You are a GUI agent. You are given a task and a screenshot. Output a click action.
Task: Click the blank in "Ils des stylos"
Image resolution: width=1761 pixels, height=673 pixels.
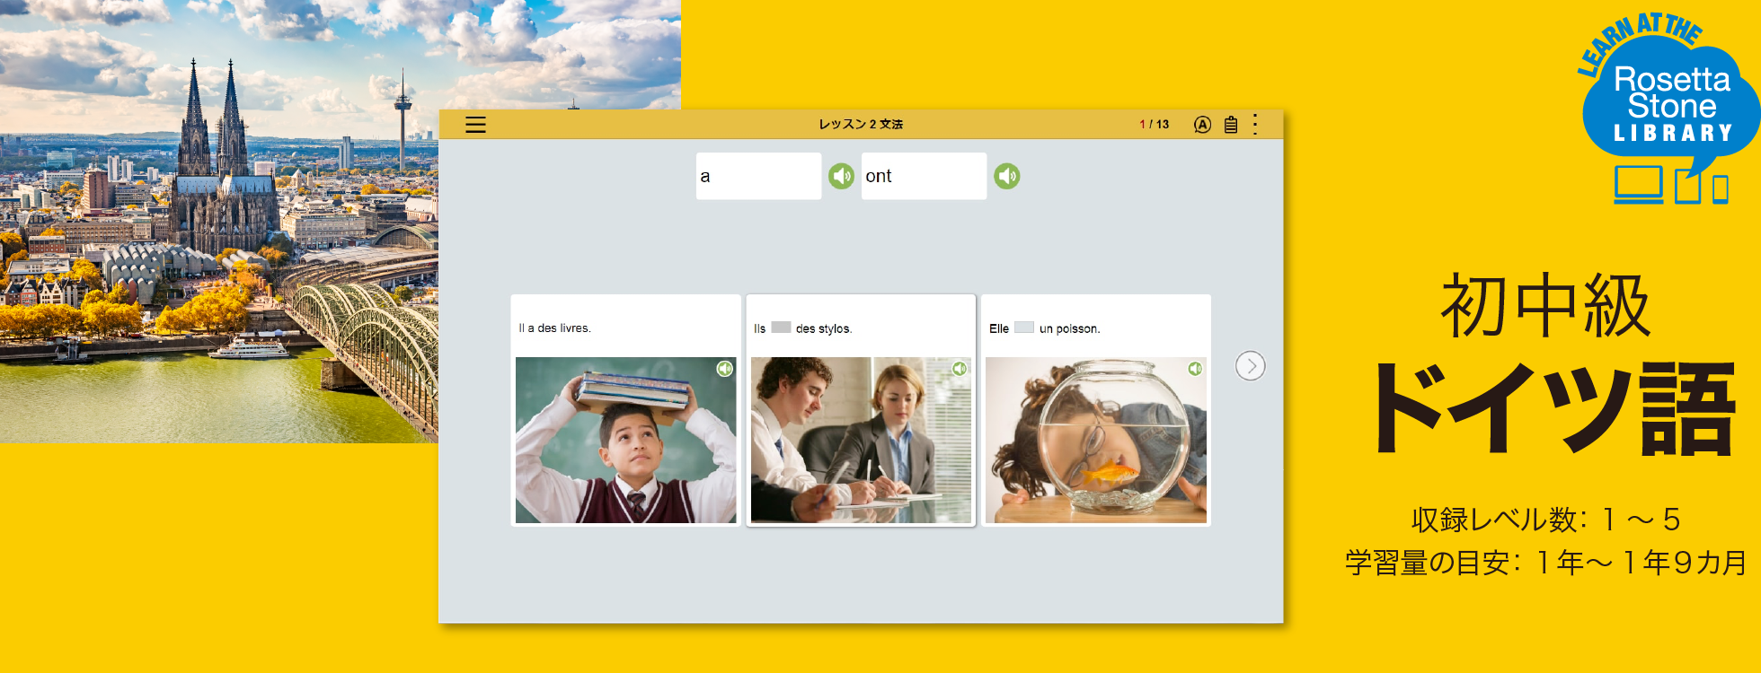tap(781, 328)
